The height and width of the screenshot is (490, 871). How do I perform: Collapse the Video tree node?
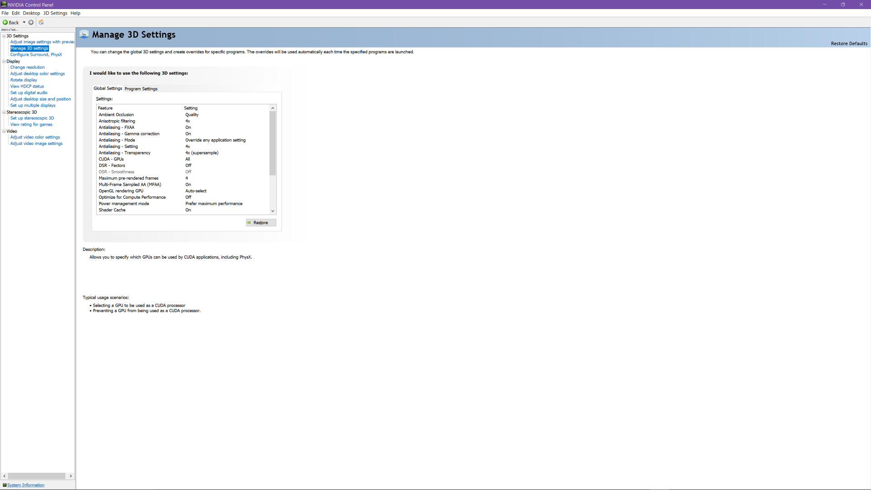pos(4,131)
